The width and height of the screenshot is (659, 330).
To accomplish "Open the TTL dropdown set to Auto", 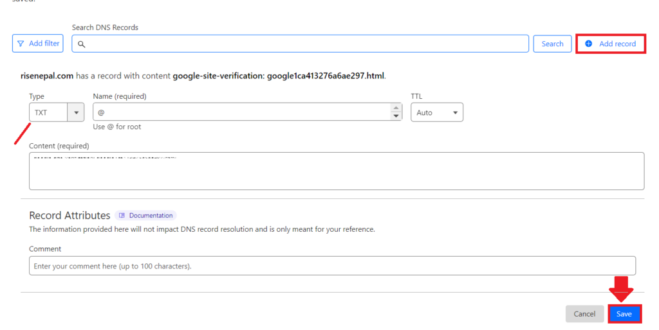I will (x=437, y=112).
